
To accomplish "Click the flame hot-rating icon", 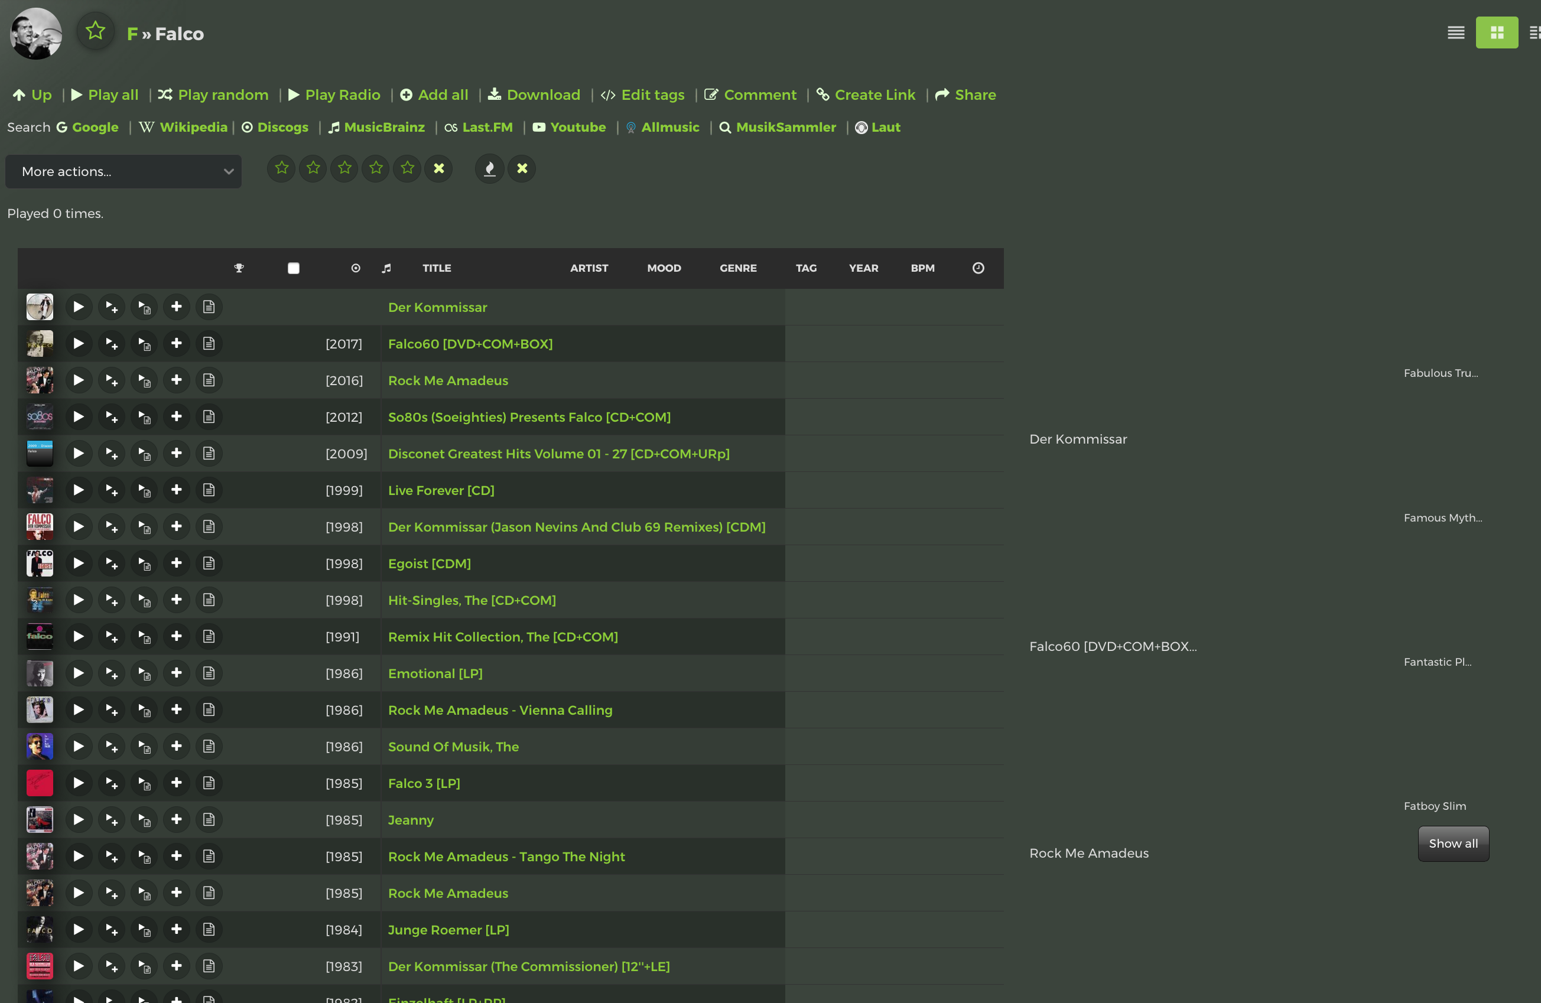I will pos(490,168).
